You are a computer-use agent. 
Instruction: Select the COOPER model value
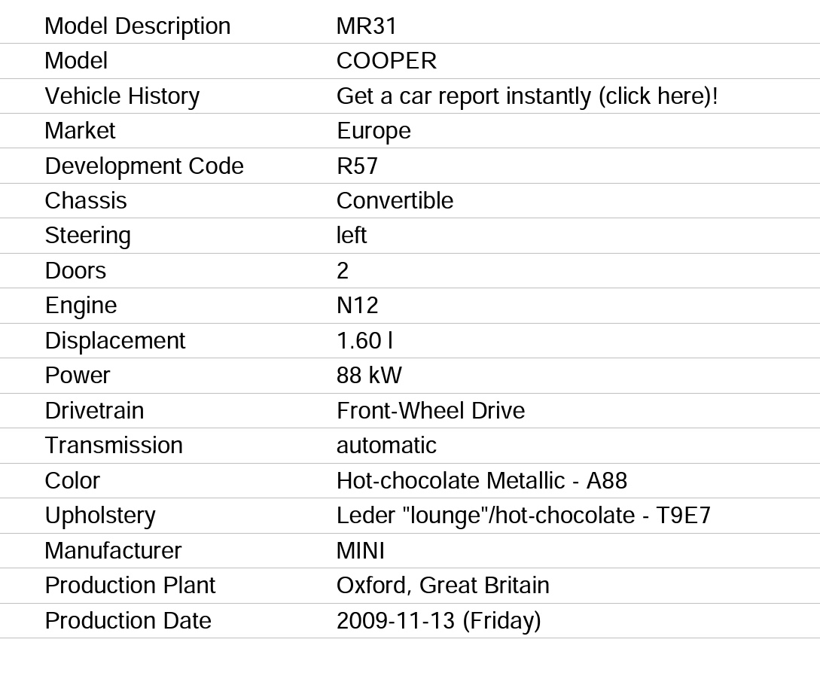pos(386,61)
